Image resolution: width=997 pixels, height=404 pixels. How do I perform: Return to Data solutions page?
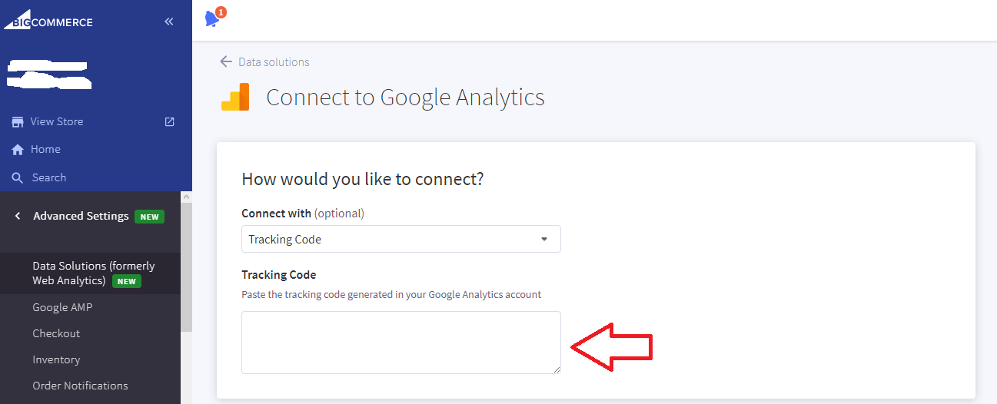coord(274,61)
